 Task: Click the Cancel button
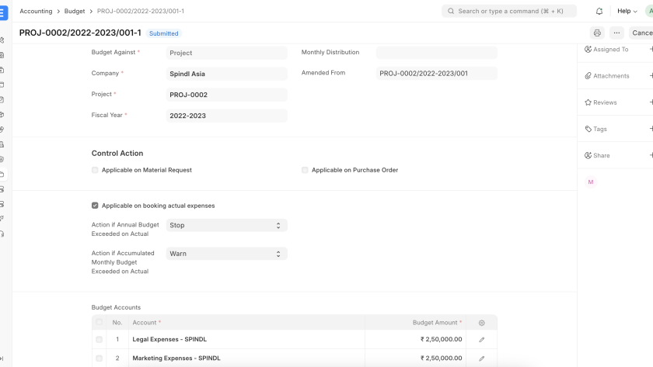pos(641,33)
